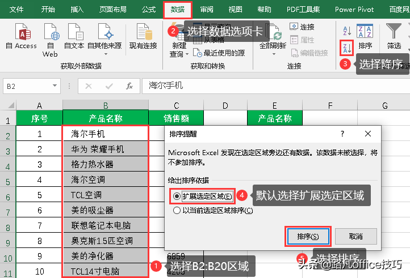Screen dimensions: 410x278
Task: Import data from Web icon
Action: 52,32
